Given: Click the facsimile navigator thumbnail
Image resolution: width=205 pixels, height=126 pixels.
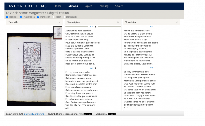Looking at the screenshot, I should pyautogui.click(x=58, y=32).
